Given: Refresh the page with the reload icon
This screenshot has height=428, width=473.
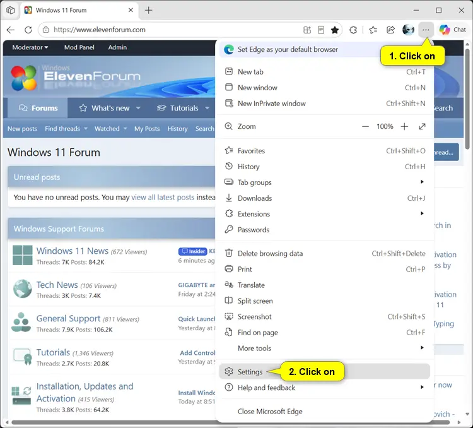Looking at the screenshot, I should pyautogui.click(x=28, y=30).
